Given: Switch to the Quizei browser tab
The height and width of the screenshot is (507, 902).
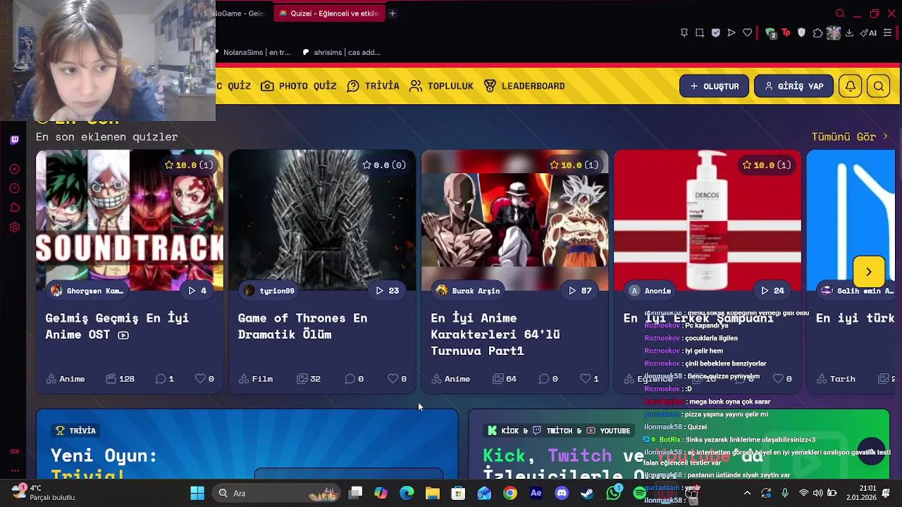Looking at the screenshot, I should pyautogui.click(x=329, y=13).
